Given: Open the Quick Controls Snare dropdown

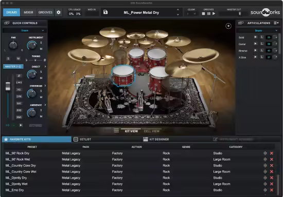Looking at the screenshot, I should [25, 31].
